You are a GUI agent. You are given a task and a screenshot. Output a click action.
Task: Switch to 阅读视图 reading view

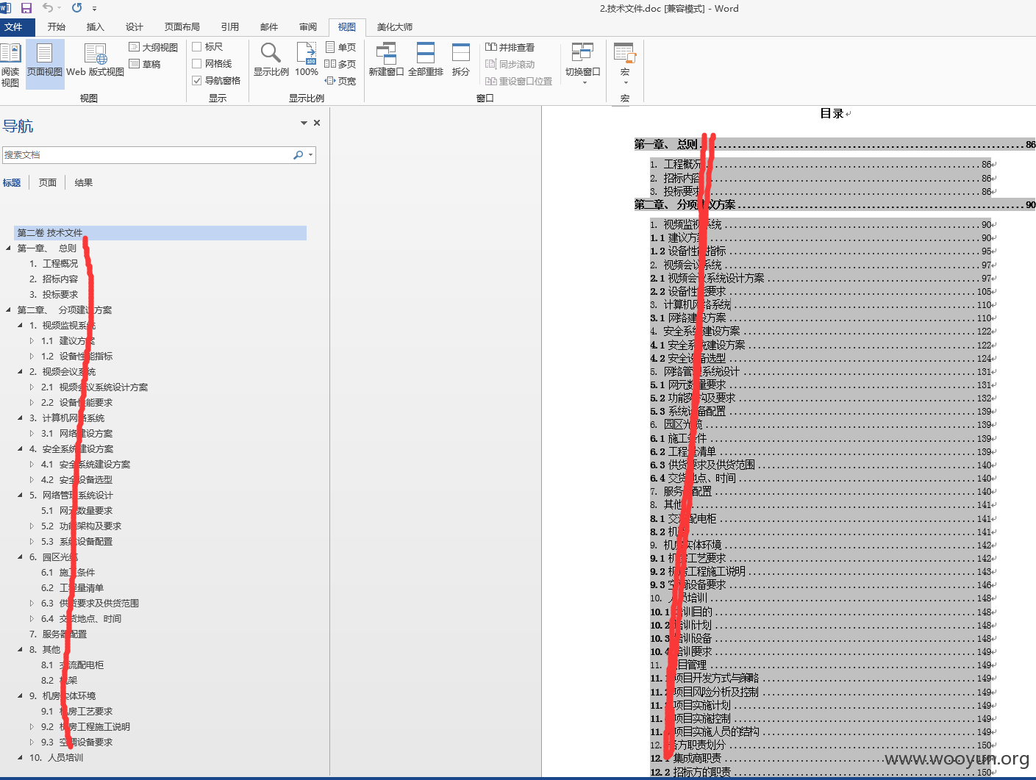[10, 65]
